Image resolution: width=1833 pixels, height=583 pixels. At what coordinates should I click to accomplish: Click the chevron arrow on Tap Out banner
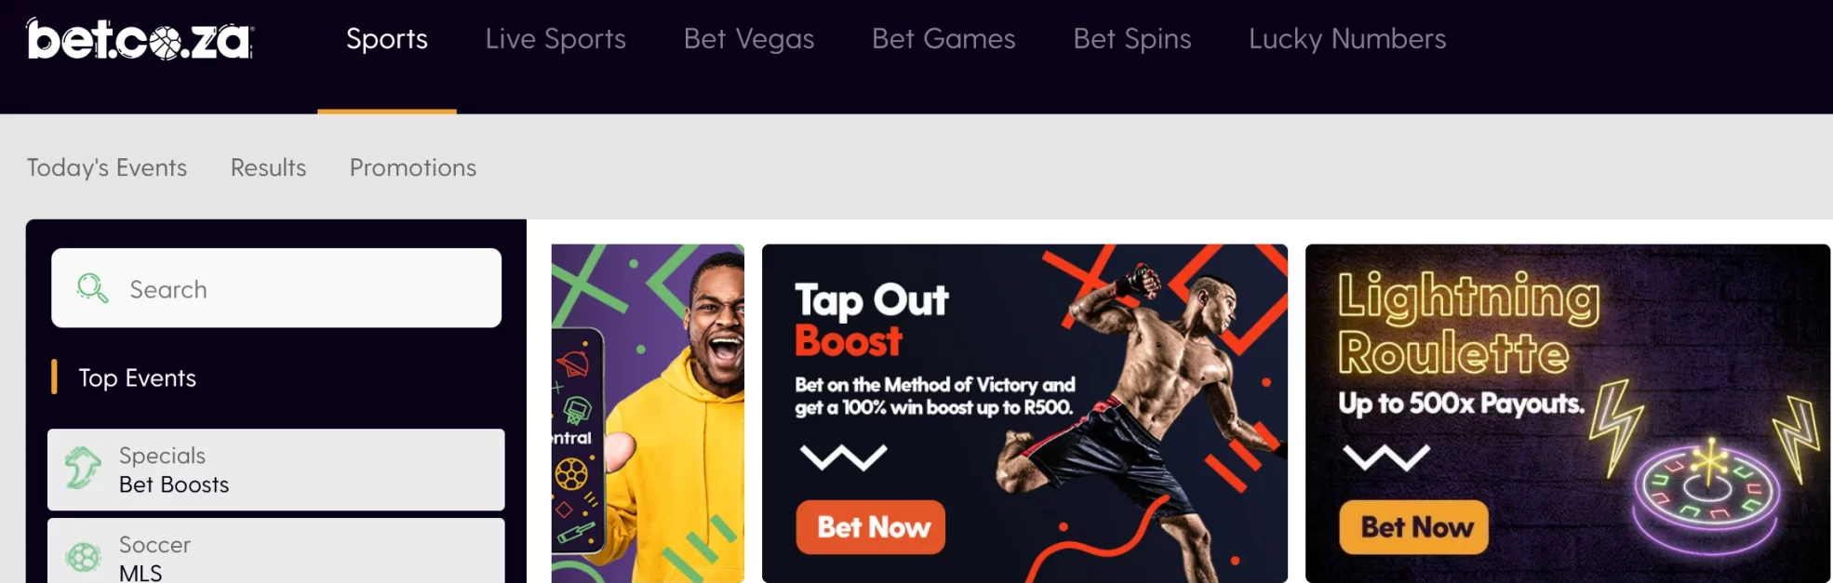click(x=843, y=457)
